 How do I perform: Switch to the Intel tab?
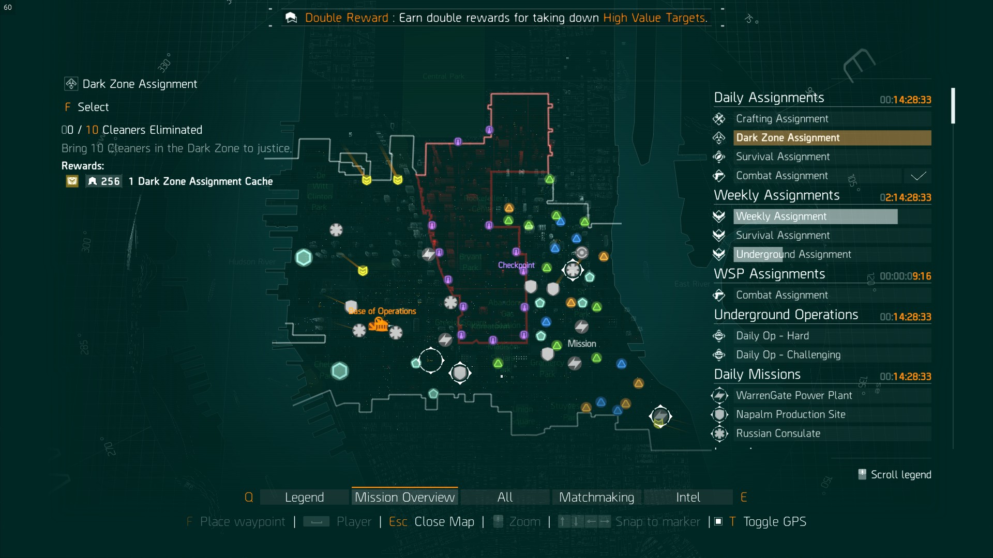pos(687,496)
